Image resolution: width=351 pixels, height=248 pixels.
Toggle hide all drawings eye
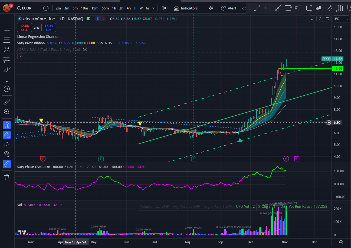[7, 154]
